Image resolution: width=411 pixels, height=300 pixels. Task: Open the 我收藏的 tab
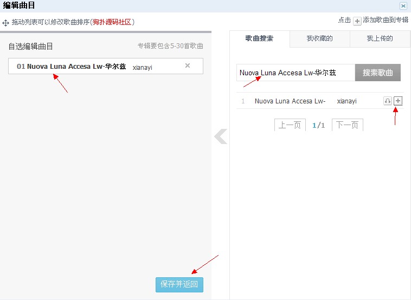[320, 39]
